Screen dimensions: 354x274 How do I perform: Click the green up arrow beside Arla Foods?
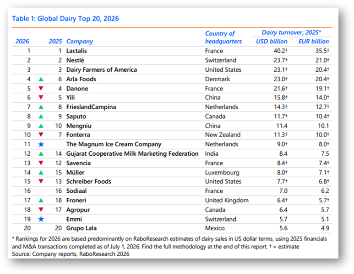click(x=41, y=79)
